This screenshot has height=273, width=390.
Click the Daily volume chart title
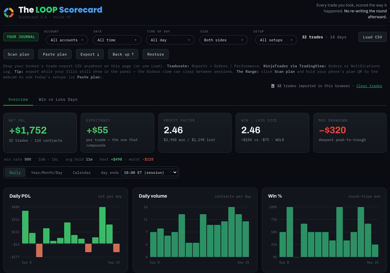coord(153,196)
